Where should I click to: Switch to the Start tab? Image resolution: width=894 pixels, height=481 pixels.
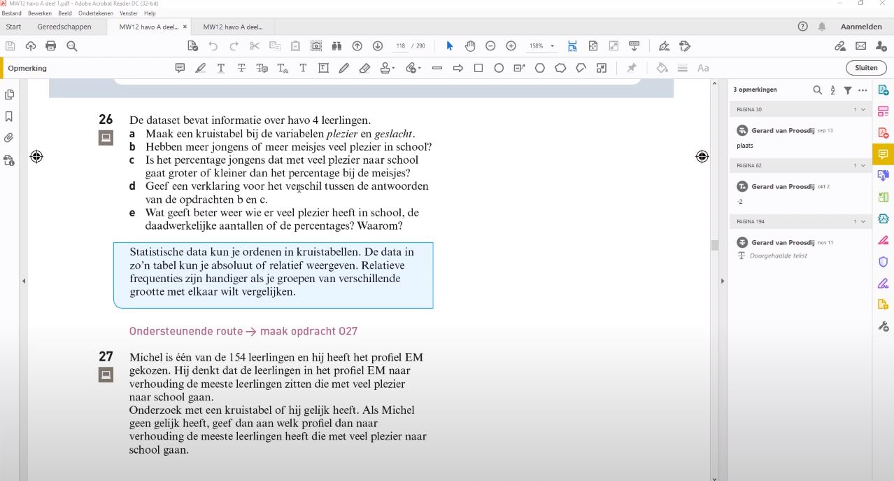click(x=13, y=27)
